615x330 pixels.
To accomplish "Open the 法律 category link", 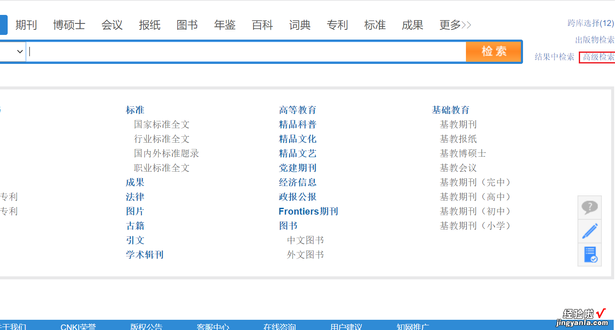I will click(135, 197).
